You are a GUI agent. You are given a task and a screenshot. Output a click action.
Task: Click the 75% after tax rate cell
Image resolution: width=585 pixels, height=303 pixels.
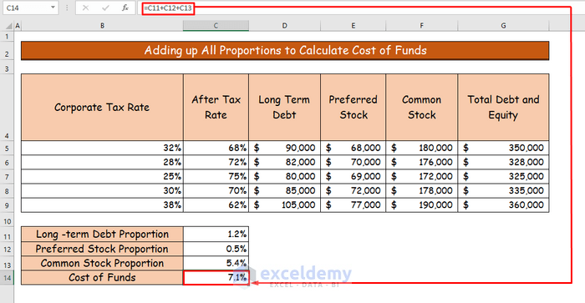(x=216, y=176)
